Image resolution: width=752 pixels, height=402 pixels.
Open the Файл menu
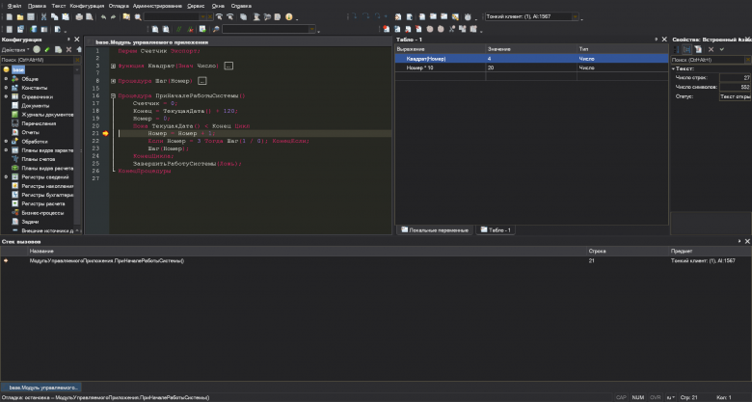coord(14,6)
